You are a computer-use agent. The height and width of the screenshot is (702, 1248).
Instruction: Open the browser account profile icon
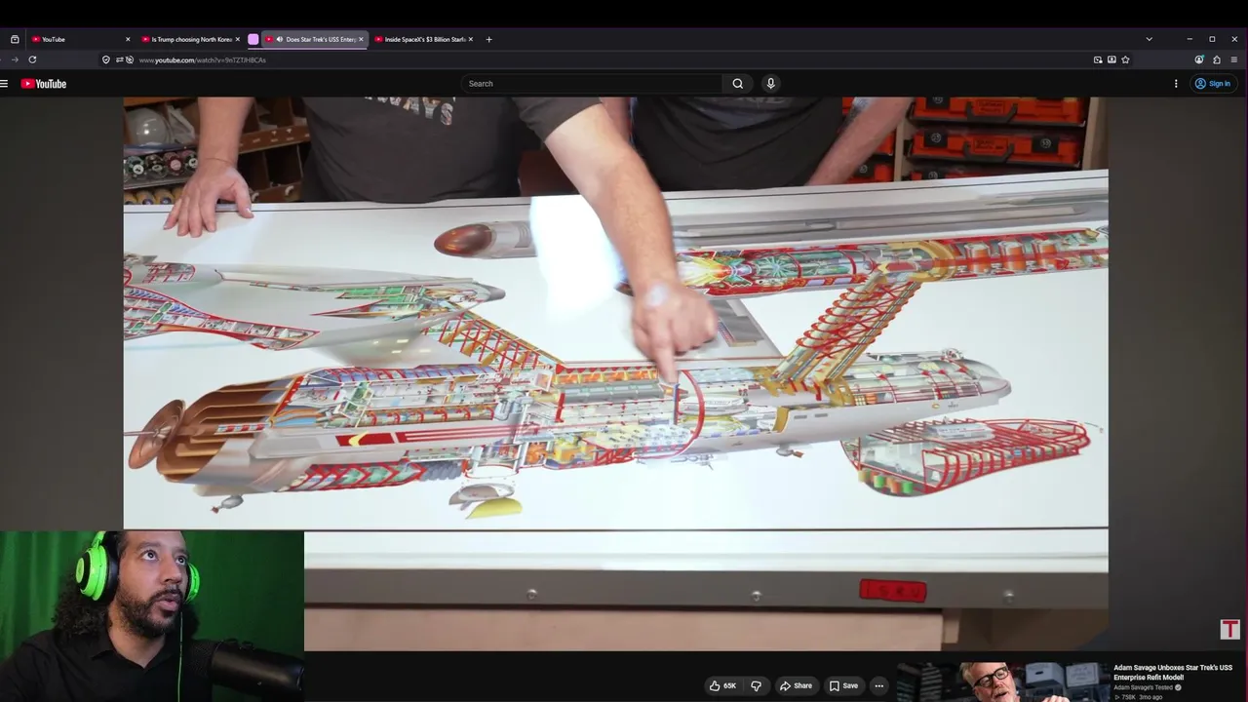pos(1199,59)
